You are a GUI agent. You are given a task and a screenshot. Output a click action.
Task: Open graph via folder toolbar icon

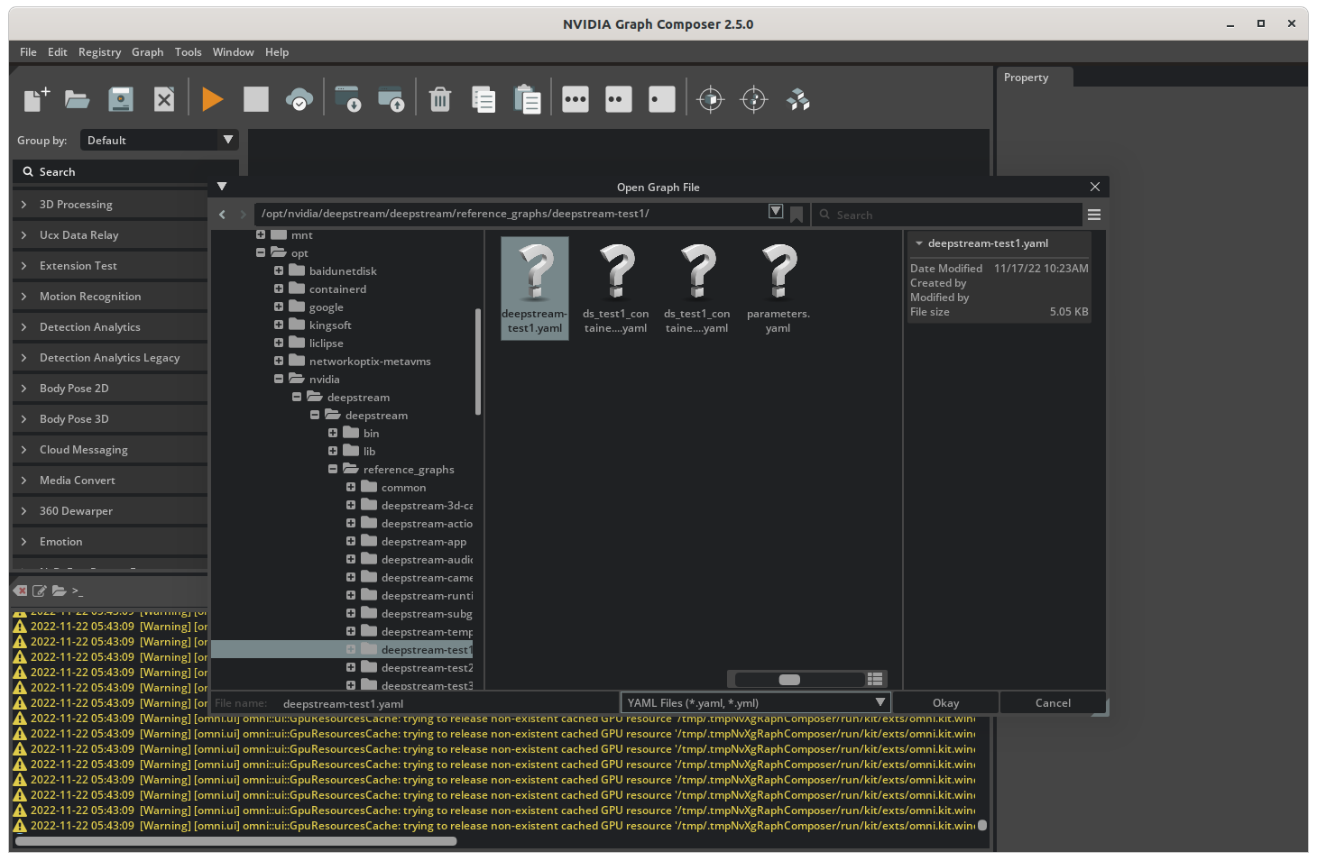(78, 99)
